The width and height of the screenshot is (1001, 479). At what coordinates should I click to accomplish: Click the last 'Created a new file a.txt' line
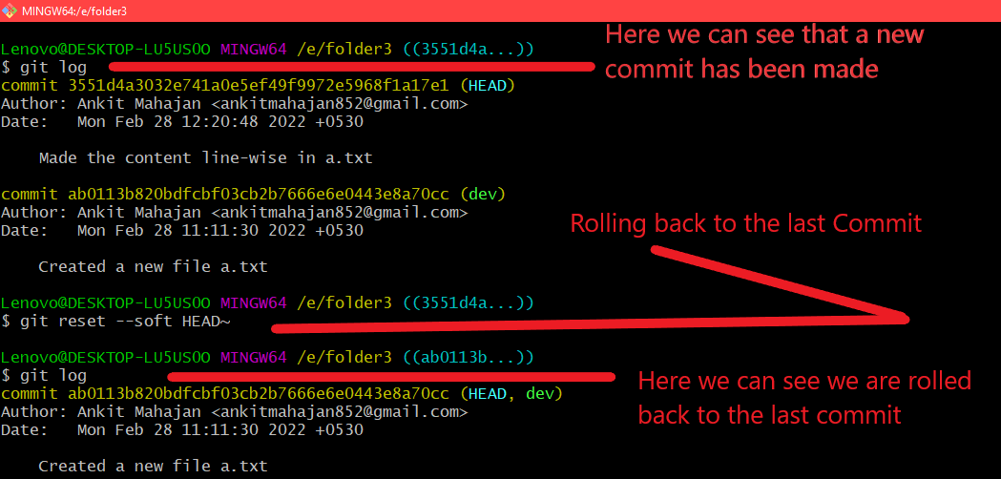click(154, 467)
